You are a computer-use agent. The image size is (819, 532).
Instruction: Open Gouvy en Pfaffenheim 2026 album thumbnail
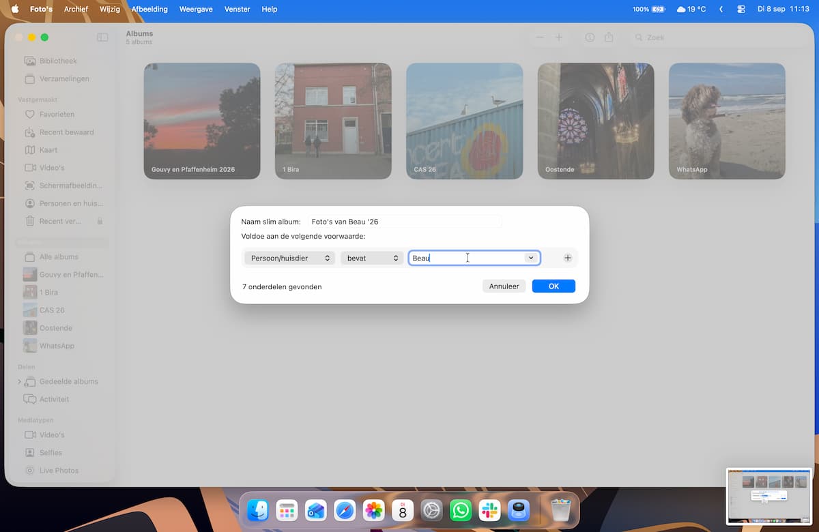click(x=202, y=121)
